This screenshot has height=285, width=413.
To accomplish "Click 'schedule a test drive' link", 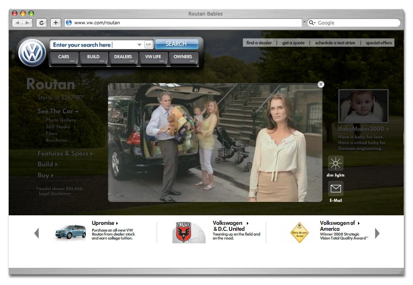I will click(335, 43).
